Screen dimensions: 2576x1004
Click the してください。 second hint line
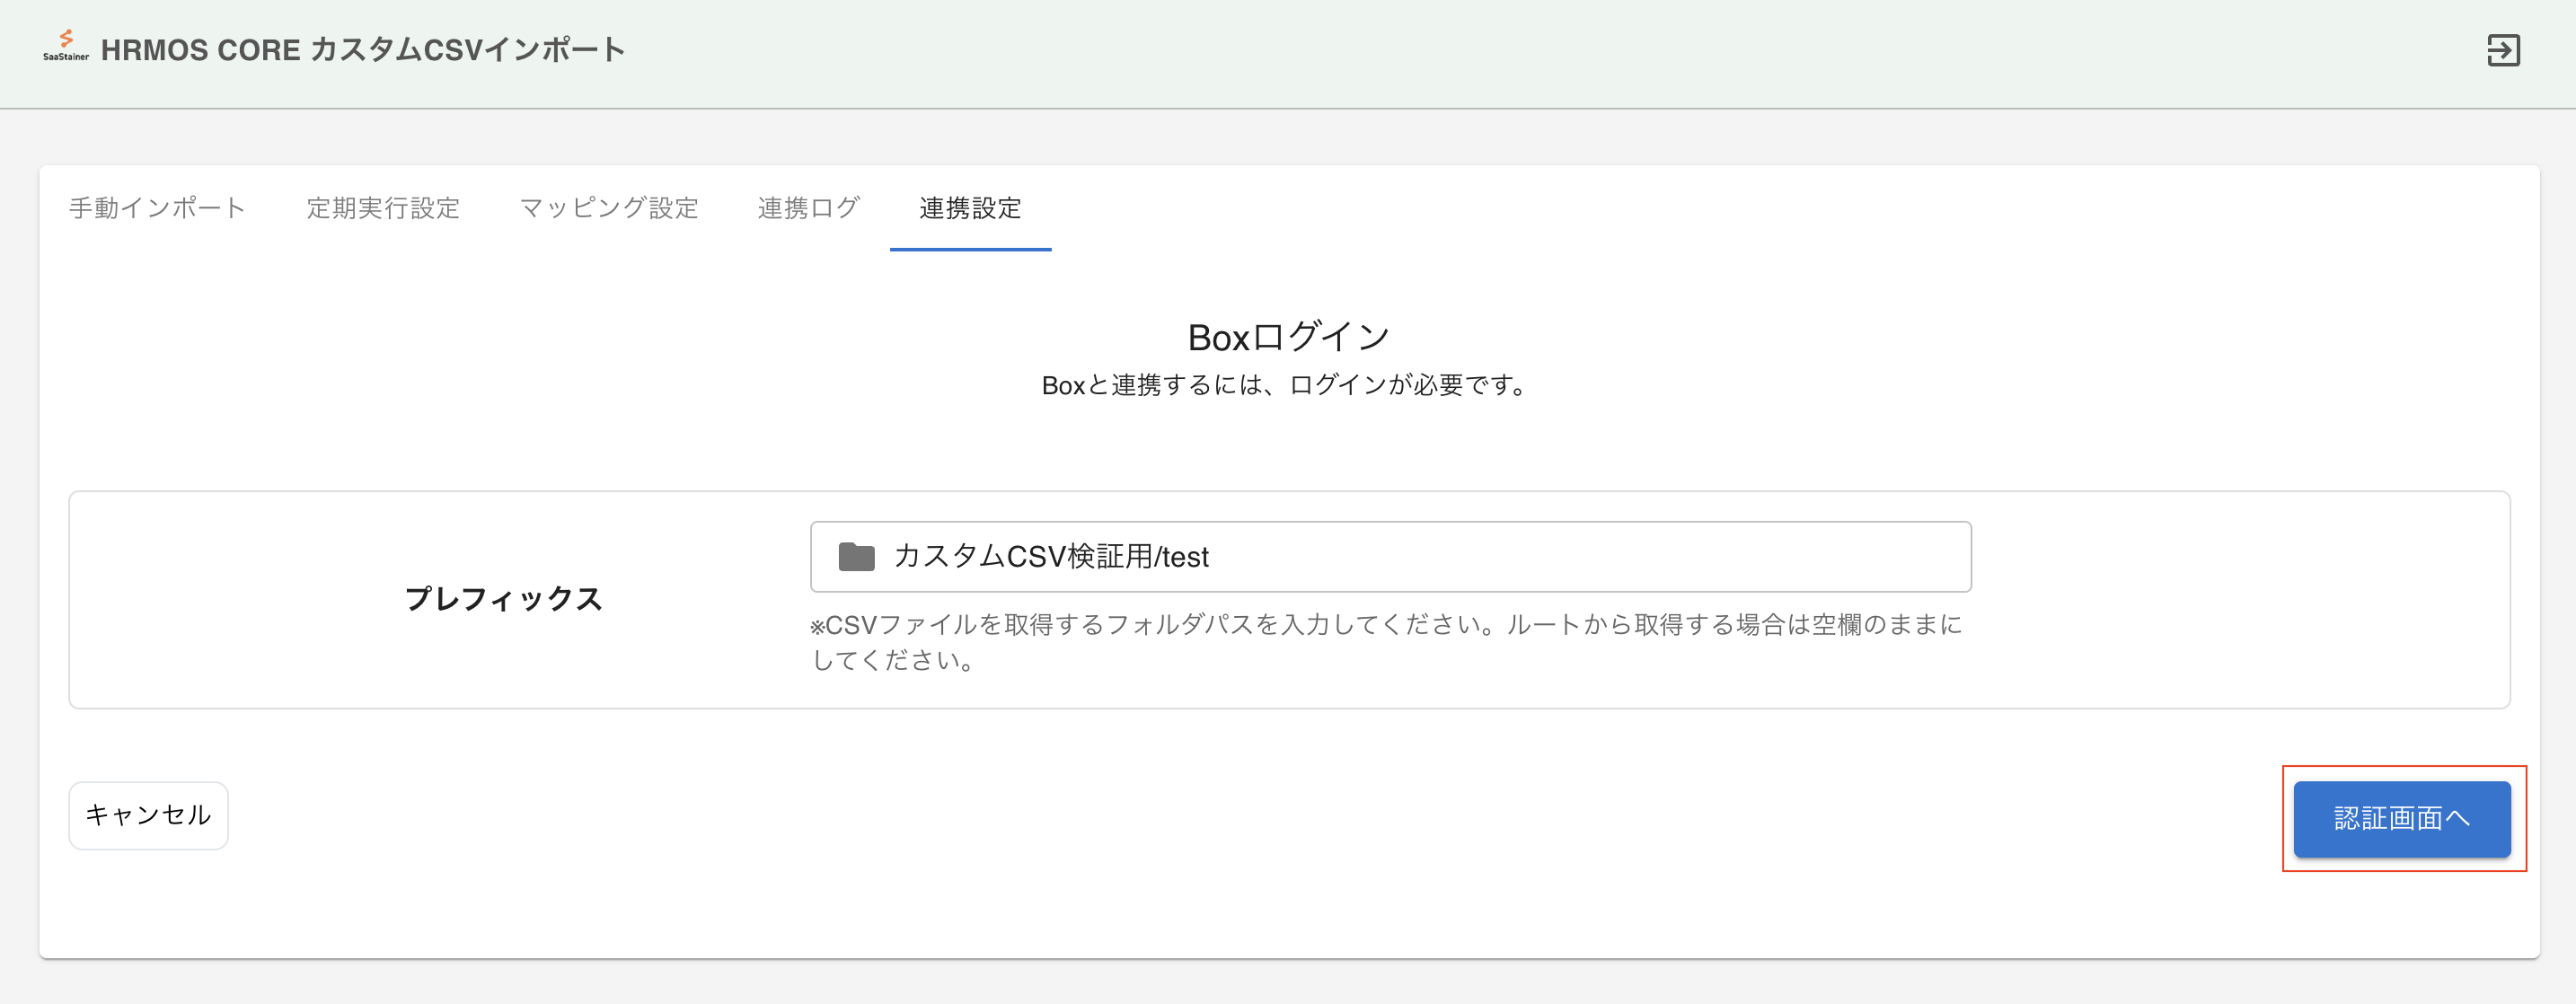(893, 660)
